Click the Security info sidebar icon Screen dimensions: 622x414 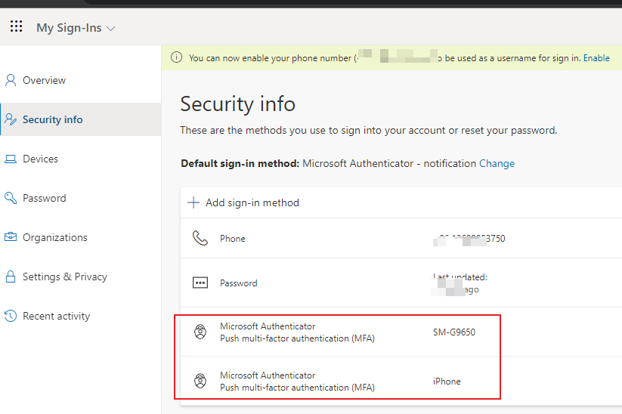(11, 119)
